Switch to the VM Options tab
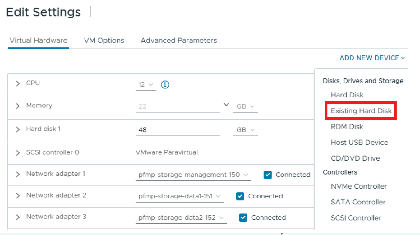Viewport: 420px width, 235px height. click(104, 40)
